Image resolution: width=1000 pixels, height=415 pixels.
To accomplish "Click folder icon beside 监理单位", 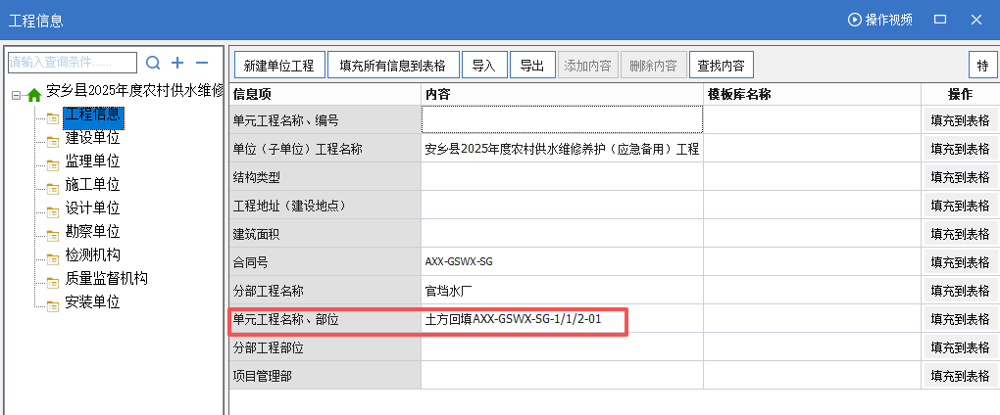I will (53, 164).
